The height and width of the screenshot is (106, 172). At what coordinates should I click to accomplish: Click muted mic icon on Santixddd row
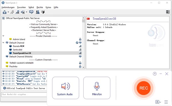80,50
